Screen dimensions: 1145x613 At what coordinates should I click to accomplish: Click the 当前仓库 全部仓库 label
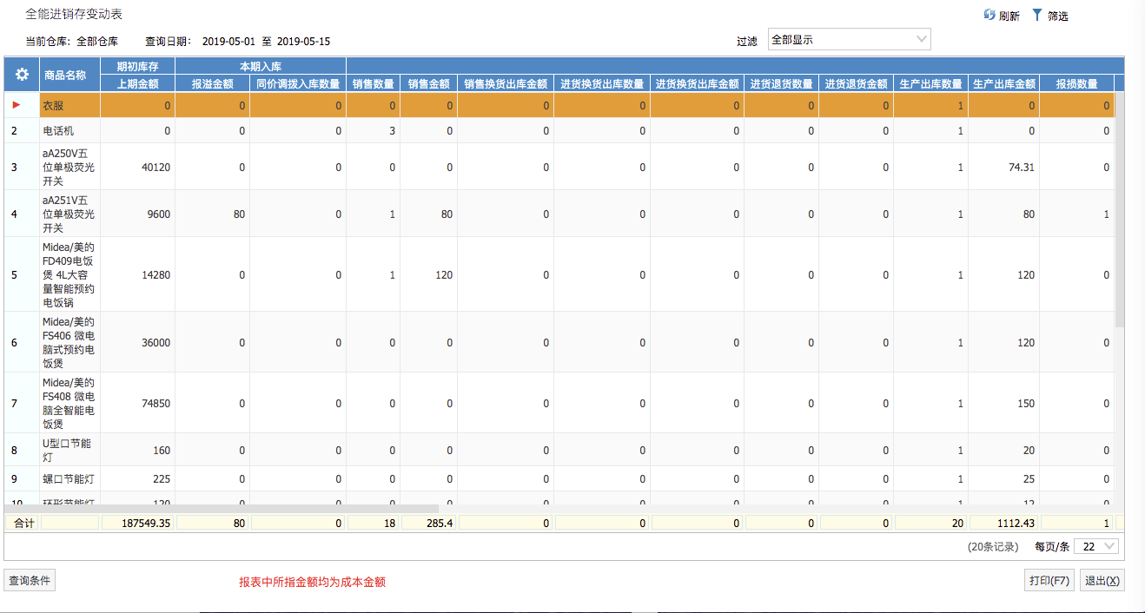tap(71, 41)
